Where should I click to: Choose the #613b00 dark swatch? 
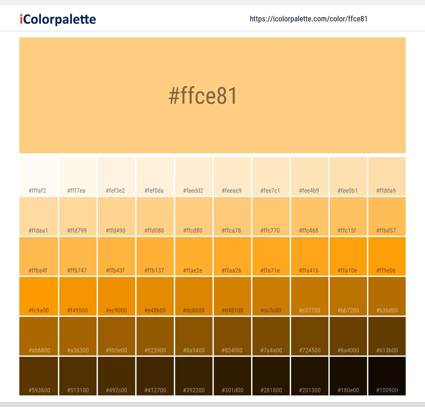387,336
